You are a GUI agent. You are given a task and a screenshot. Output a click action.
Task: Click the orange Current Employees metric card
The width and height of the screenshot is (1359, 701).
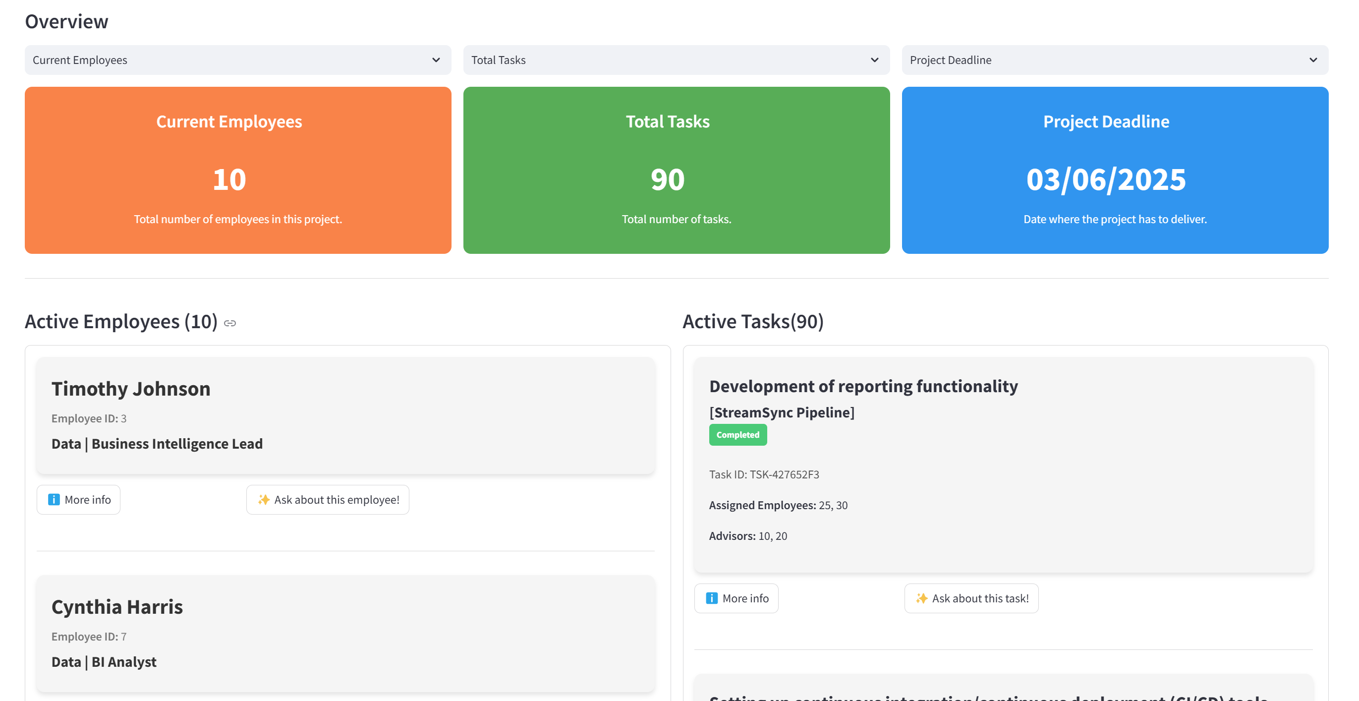(x=238, y=170)
